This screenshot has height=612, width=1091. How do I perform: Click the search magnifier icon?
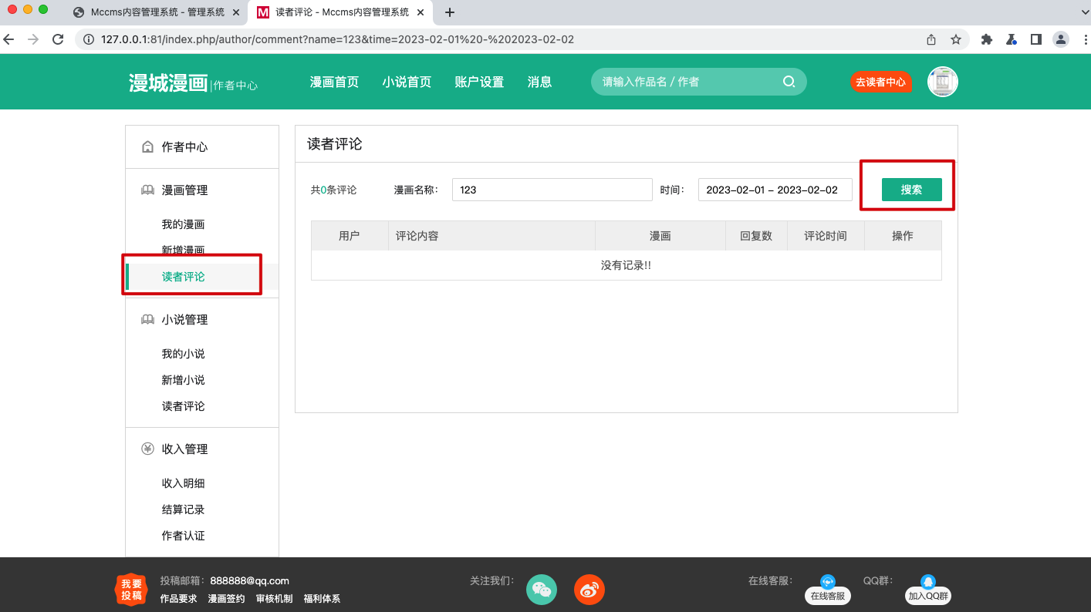point(789,81)
